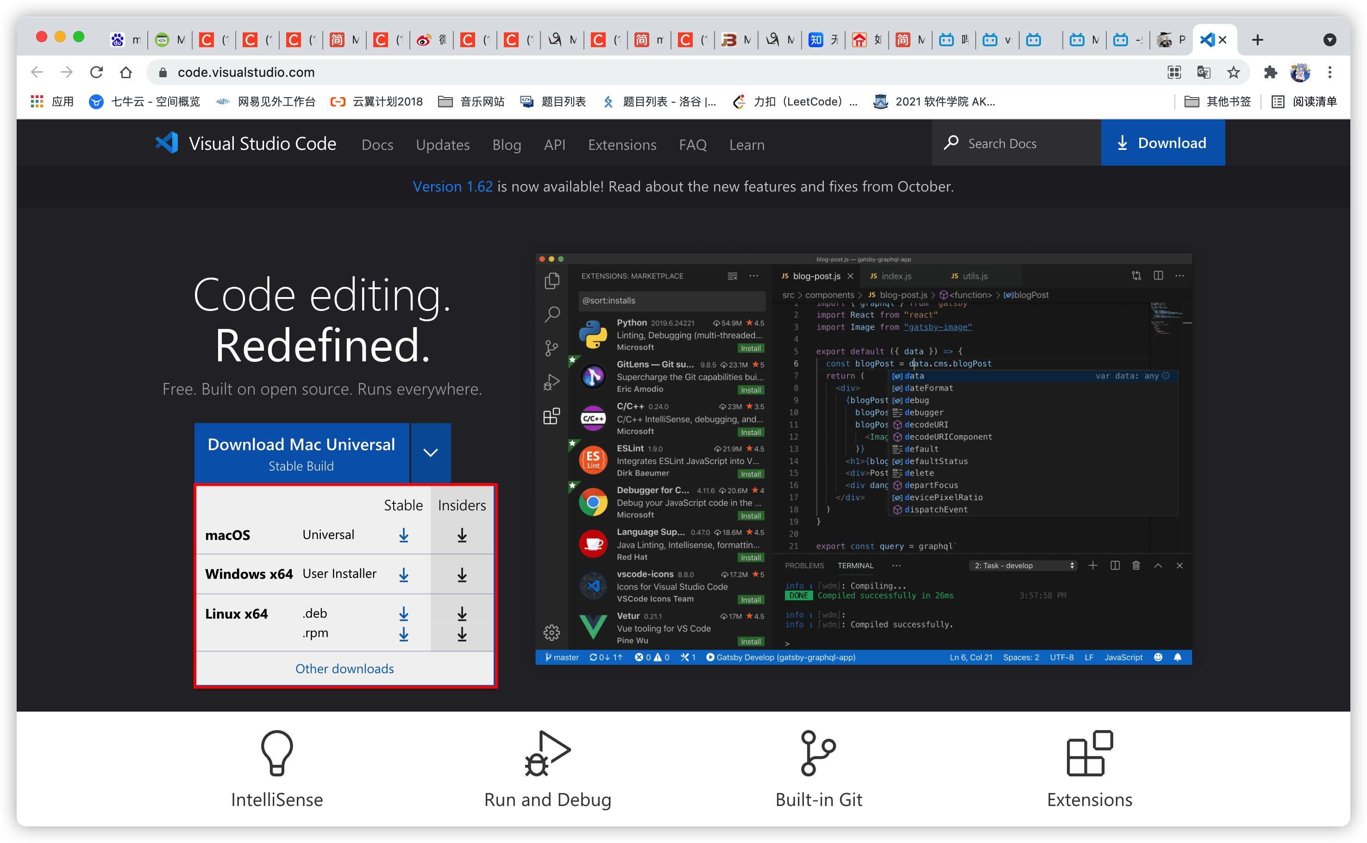Open the apps grid bookmark icon
The width and height of the screenshot is (1367, 843).
37,101
